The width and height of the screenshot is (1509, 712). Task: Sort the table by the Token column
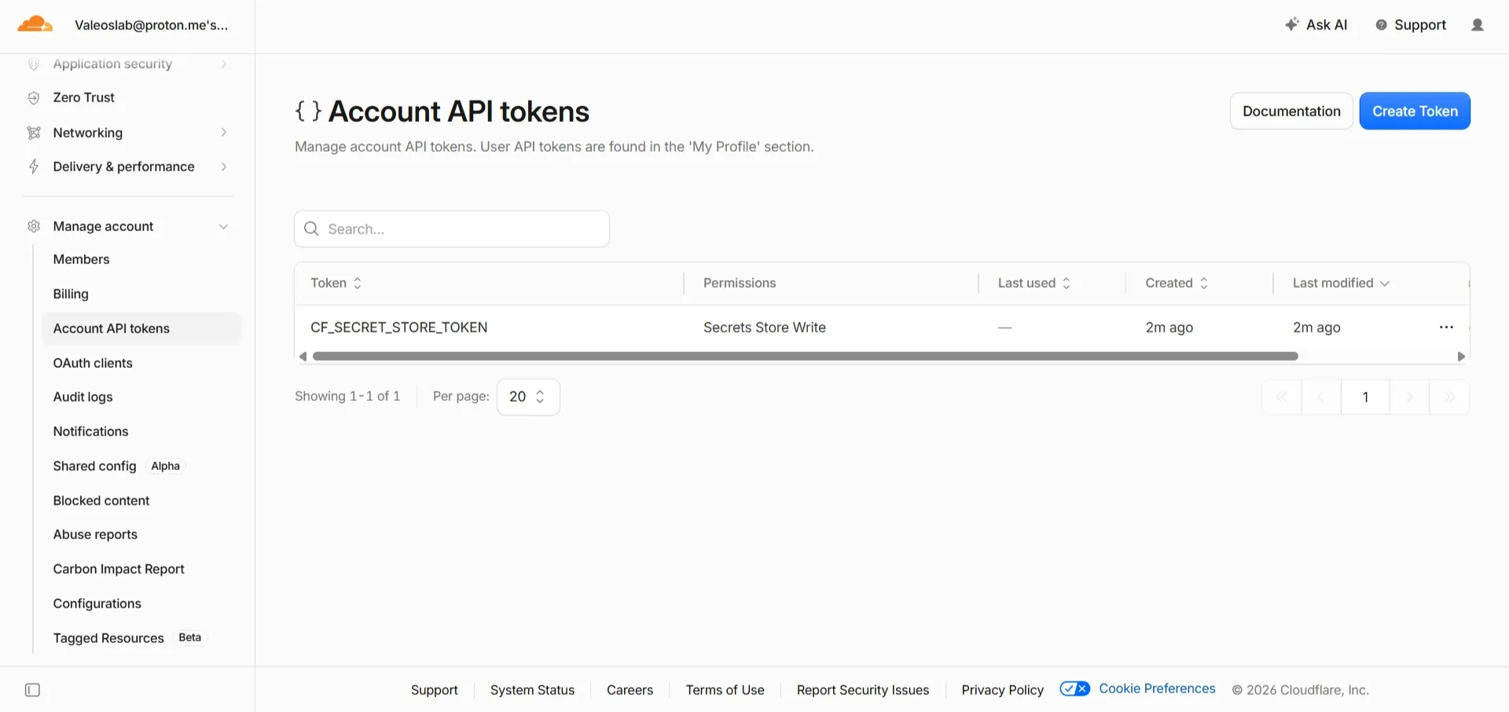(336, 283)
